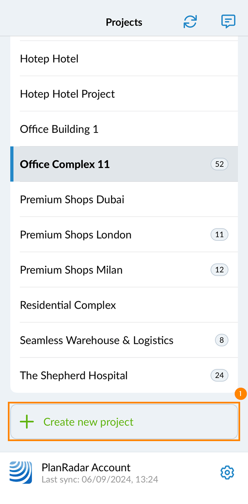Open the Residential Complex project

coord(68,305)
